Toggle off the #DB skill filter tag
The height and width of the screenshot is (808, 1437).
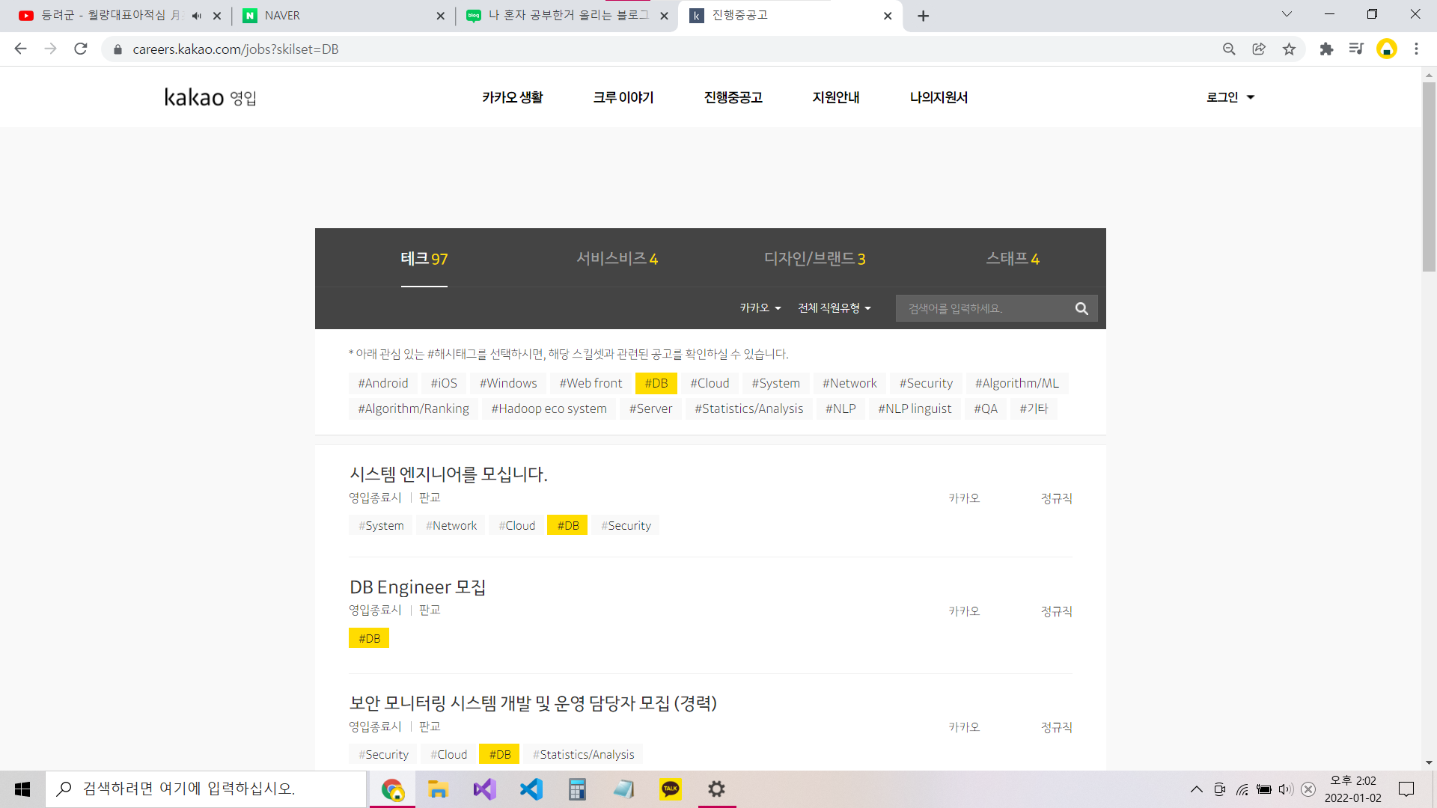pyautogui.click(x=656, y=383)
